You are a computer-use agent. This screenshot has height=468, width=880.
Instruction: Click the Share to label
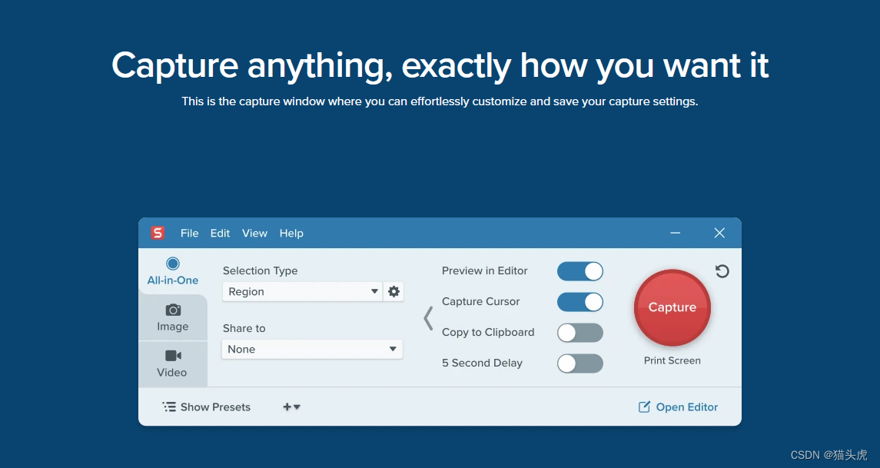pyautogui.click(x=244, y=328)
